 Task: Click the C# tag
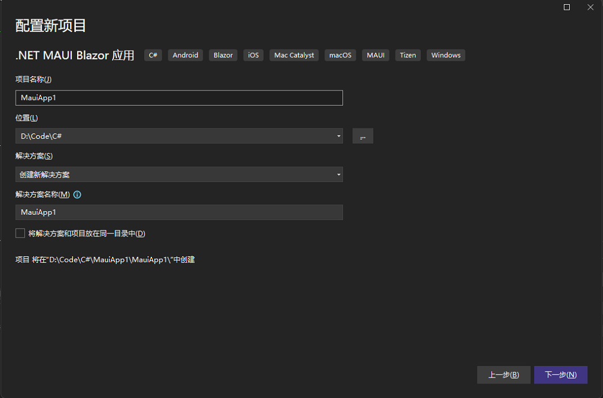pyautogui.click(x=153, y=55)
